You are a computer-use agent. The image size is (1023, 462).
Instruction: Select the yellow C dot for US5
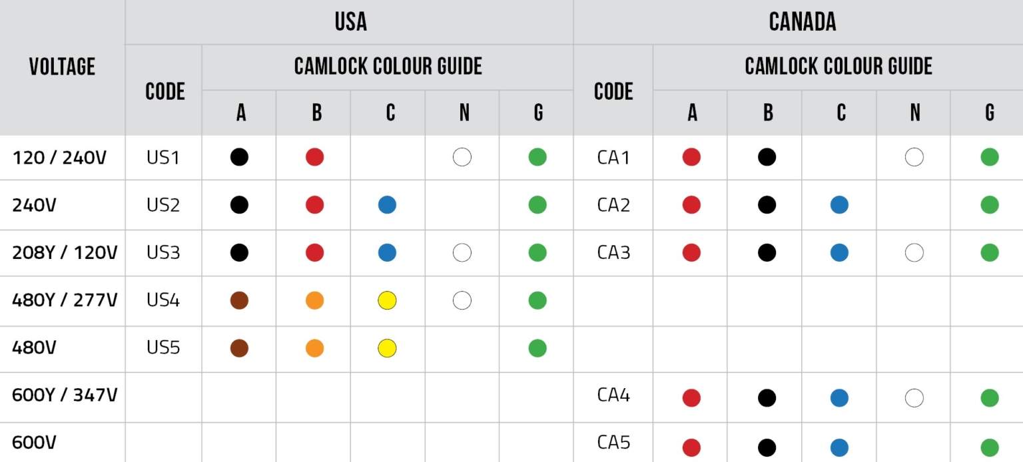[387, 348]
